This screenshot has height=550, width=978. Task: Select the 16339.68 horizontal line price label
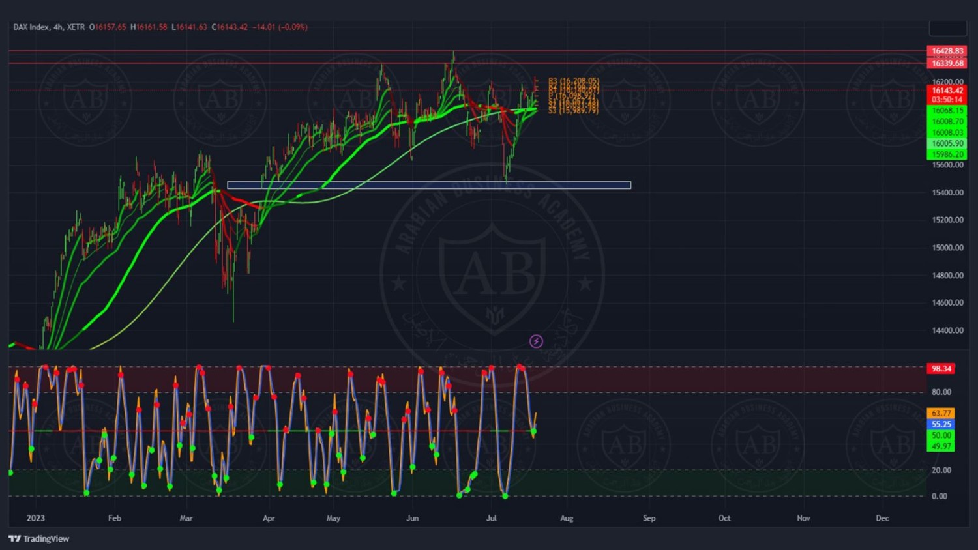pyautogui.click(x=947, y=63)
